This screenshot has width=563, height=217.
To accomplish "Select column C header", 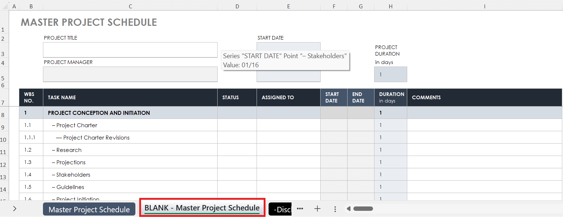I will [130, 7].
